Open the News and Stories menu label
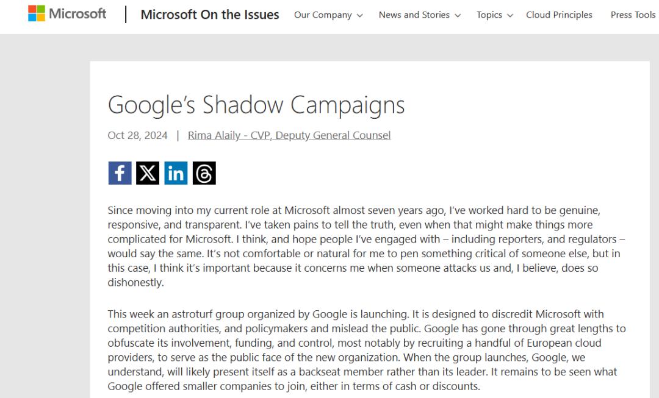Image resolution: width=659 pixels, height=398 pixels. point(414,15)
